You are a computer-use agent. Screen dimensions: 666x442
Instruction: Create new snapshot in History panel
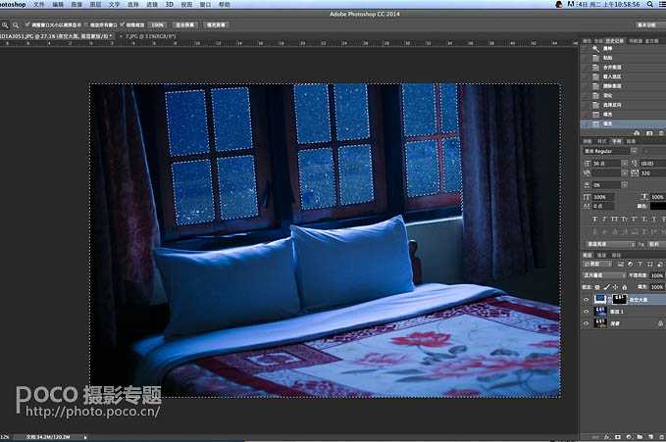(649, 133)
